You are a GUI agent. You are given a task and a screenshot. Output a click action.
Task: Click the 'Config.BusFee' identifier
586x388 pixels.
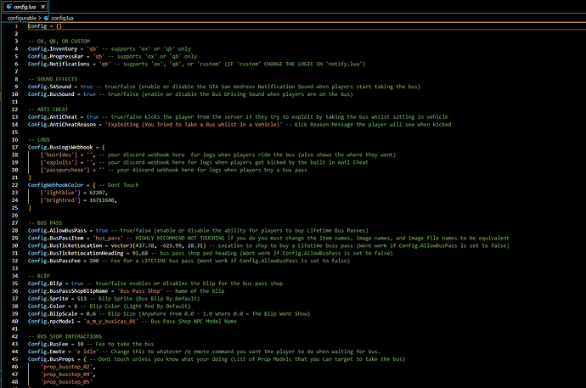[x=48, y=344]
